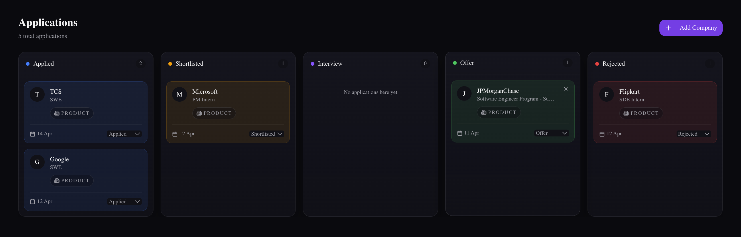The height and width of the screenshot is (237, 741).
Task: Click the calendar icon beside 11 Apr
Action: click(x=459, y=133)
